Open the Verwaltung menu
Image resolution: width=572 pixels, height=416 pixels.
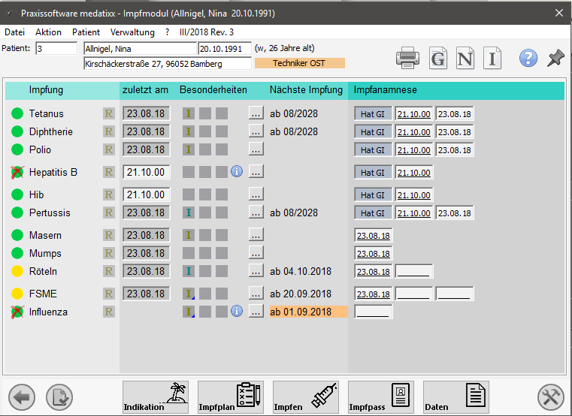coord(132,32)
